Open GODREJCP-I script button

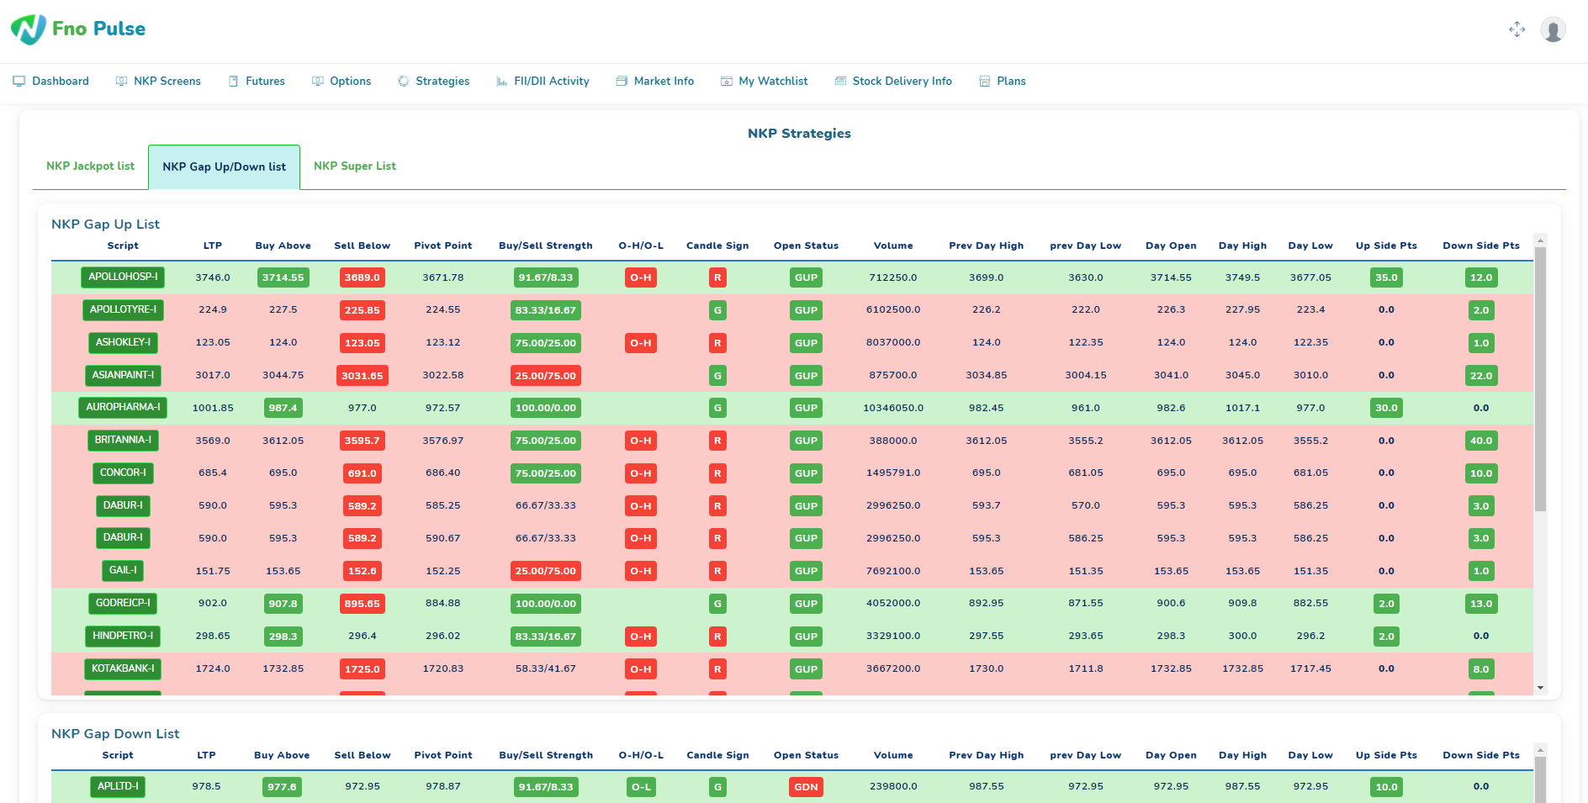click(123, 604)
